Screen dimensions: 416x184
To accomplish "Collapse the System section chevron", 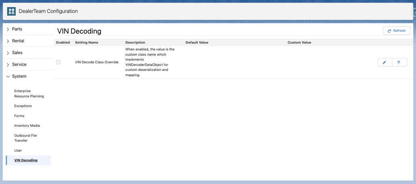I will point(8,76).
